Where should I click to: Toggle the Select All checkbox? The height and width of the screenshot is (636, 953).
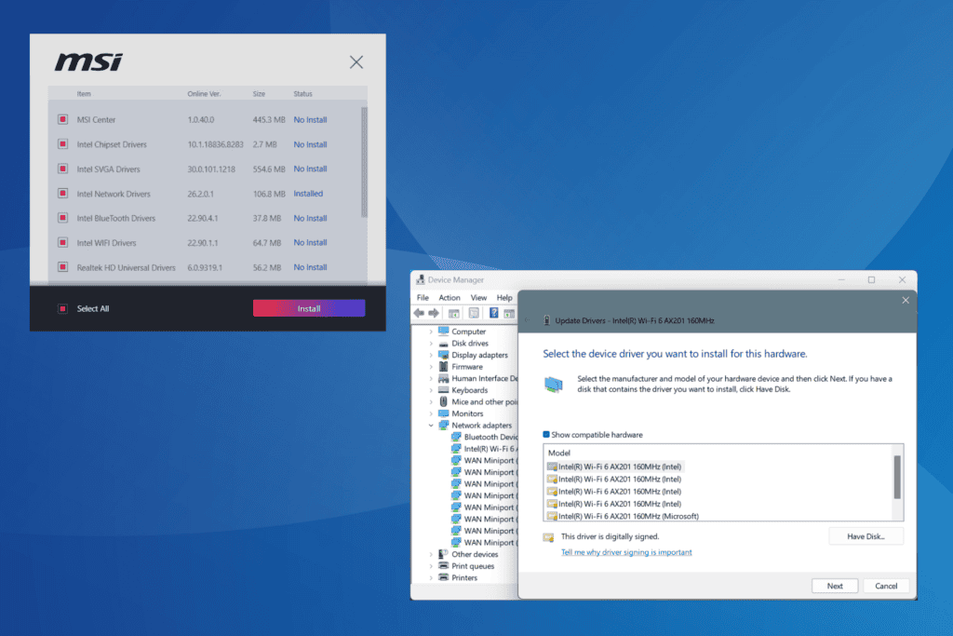pyautogui.click(x=62, y=308)
